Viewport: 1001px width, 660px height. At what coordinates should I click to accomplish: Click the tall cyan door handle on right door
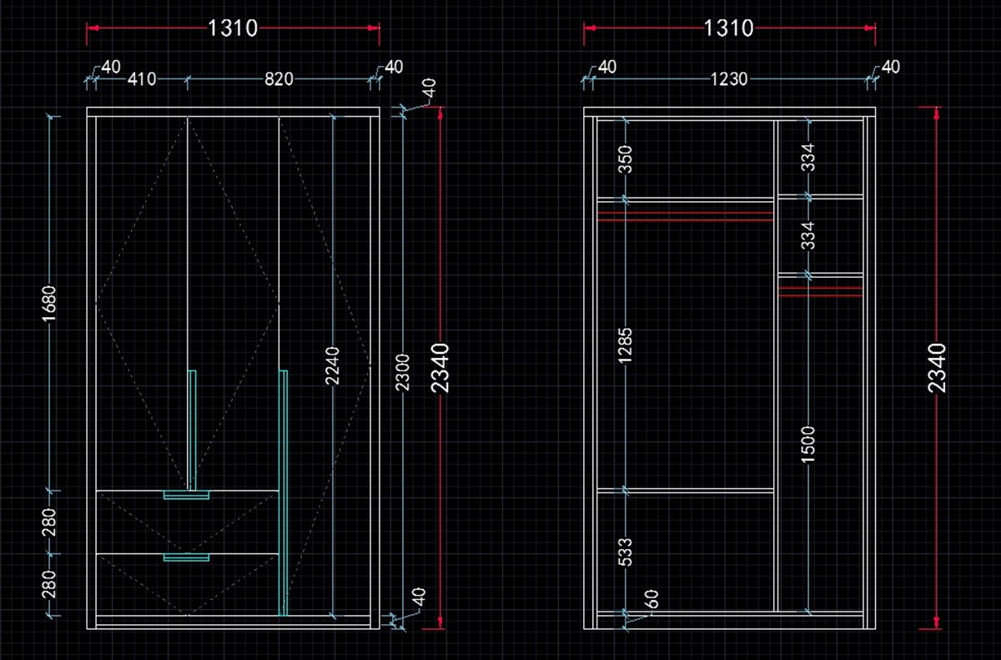(283, 492)
